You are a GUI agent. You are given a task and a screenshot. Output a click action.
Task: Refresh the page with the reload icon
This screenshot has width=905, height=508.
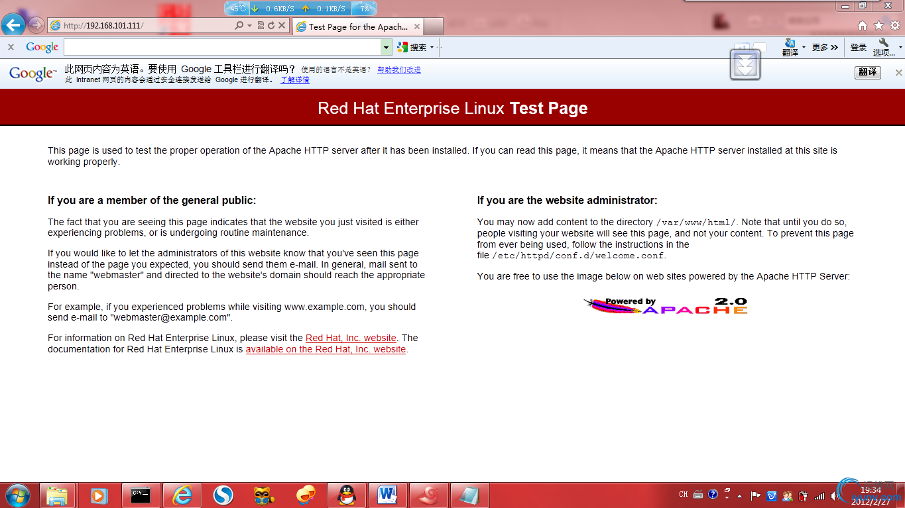271,25
